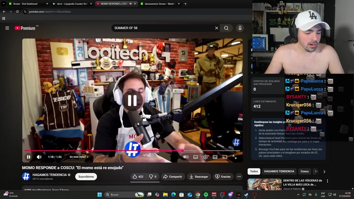
Task: Click the large pause overlay on video
Action: coord(132,101)
